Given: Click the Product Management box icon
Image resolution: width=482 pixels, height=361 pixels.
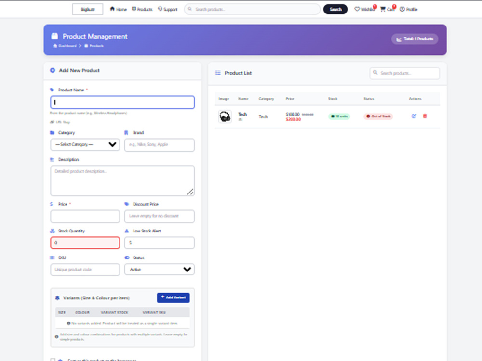Looking at the screenshot, I should 54,36.
